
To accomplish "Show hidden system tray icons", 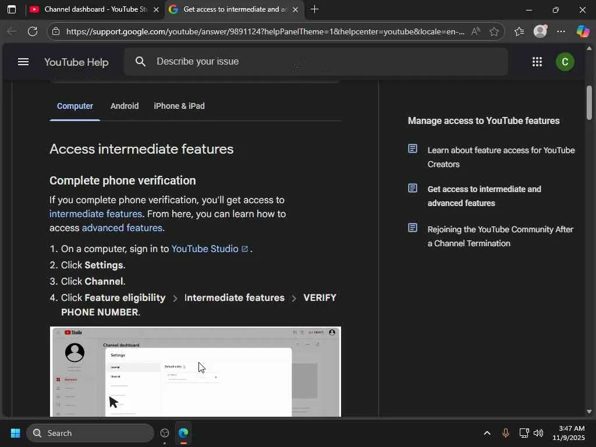I will point(487,433).
